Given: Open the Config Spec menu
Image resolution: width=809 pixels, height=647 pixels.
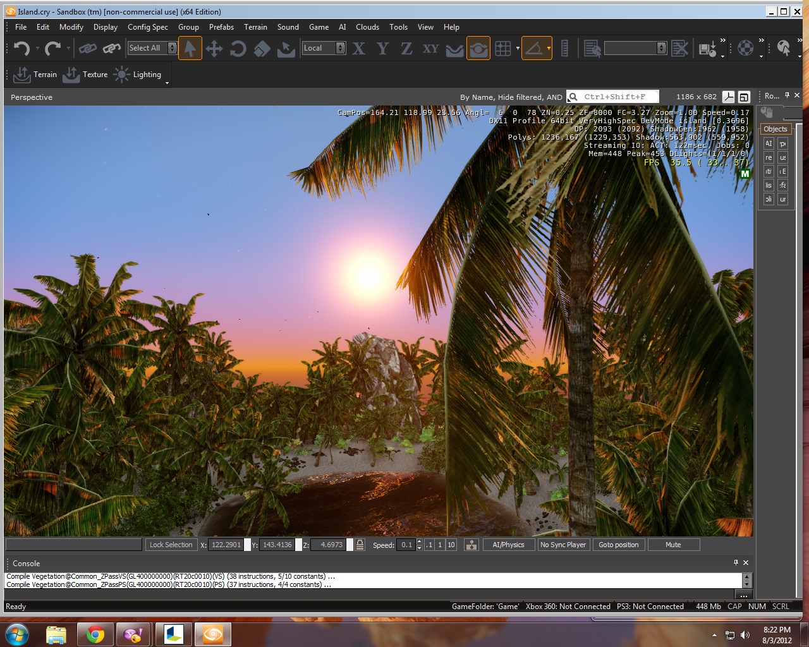Looking at the screenshot, I should click(148, 27).
